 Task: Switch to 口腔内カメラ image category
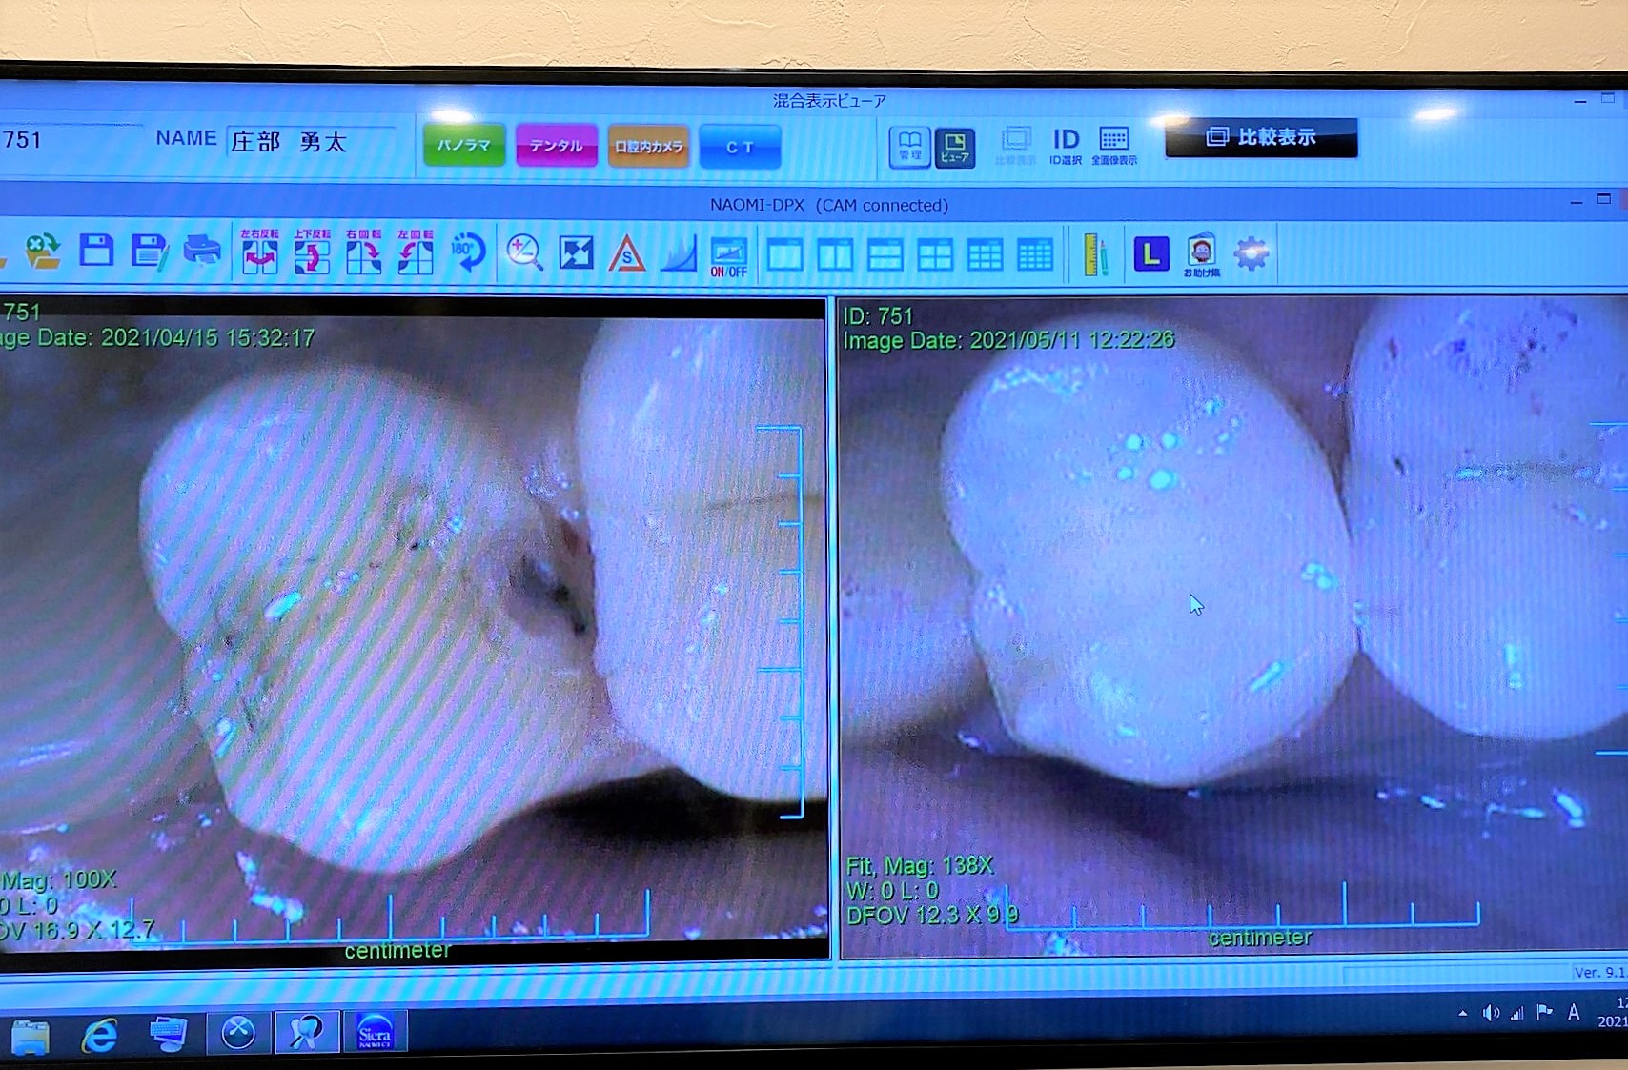point(649,147)
